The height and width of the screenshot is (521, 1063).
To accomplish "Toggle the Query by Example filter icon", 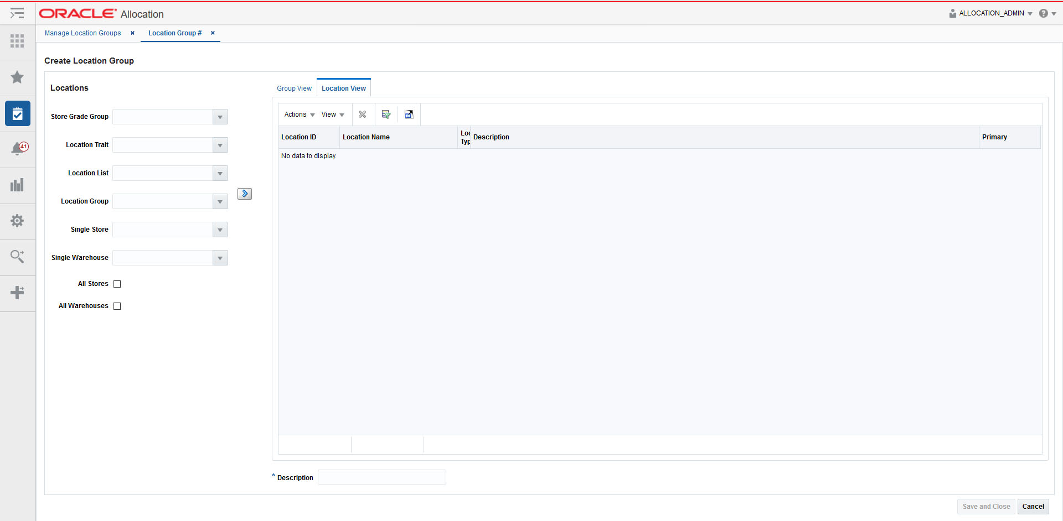I will (386, 114).
